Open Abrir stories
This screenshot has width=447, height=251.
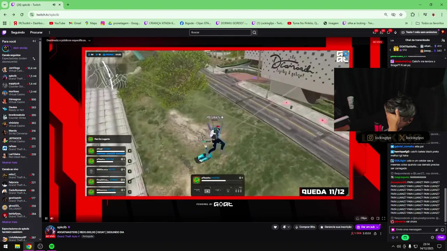(x=20, y=48)
